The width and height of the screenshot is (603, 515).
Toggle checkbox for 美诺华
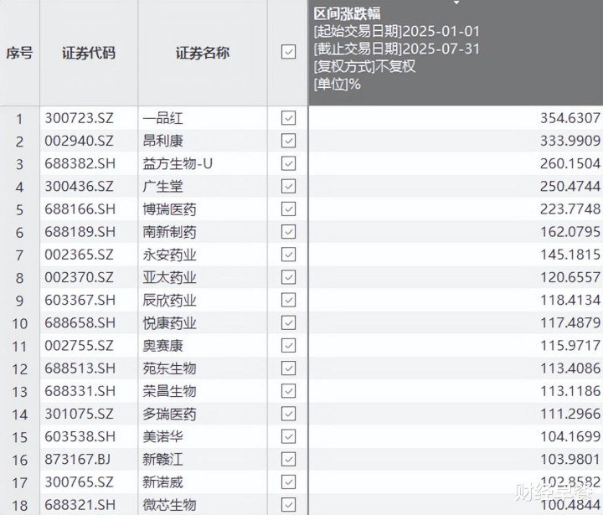pos(288,436)
